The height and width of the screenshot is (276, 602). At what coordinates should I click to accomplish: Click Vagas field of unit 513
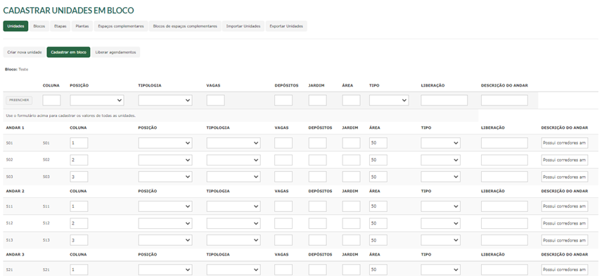coord(283,240)
